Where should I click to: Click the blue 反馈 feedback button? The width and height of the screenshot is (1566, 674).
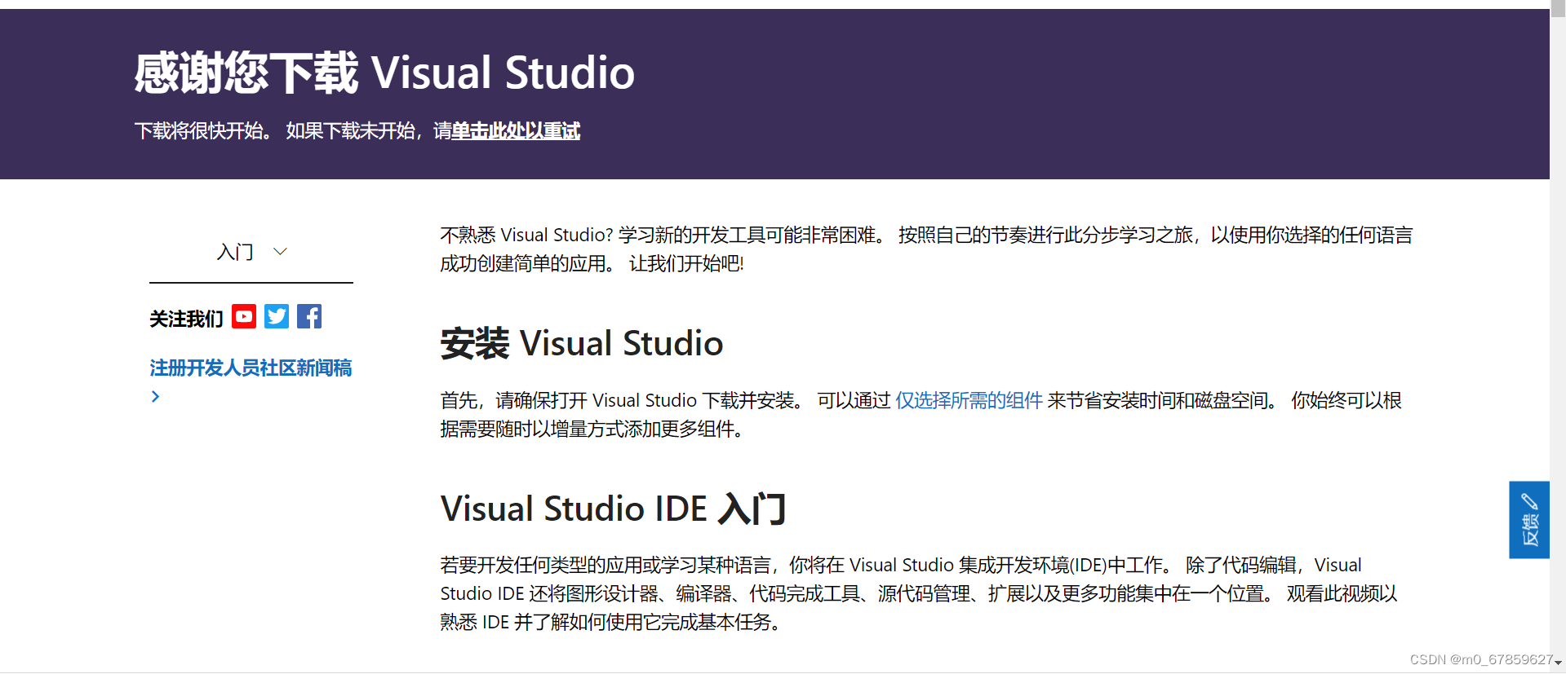pyautogui.click(x=1529, y=520)
